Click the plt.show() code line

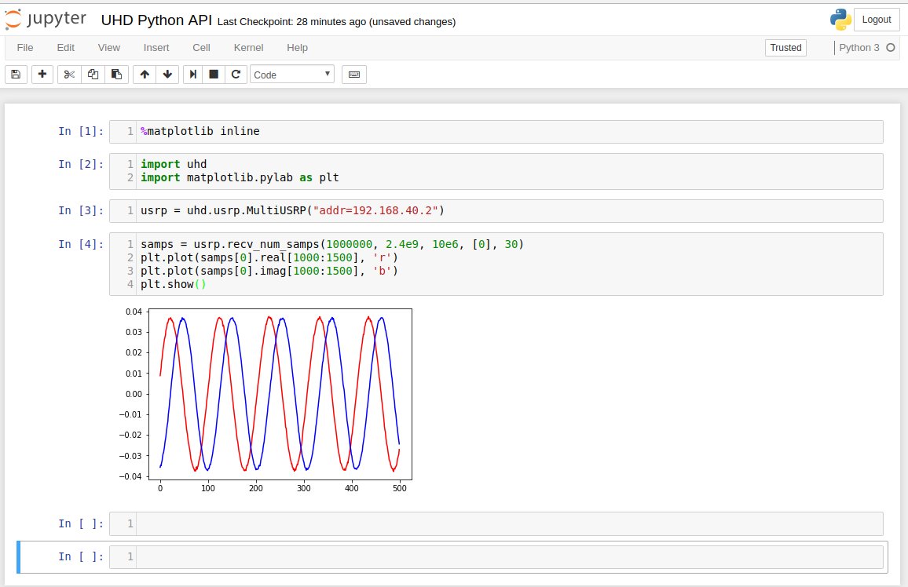point(173,284)
